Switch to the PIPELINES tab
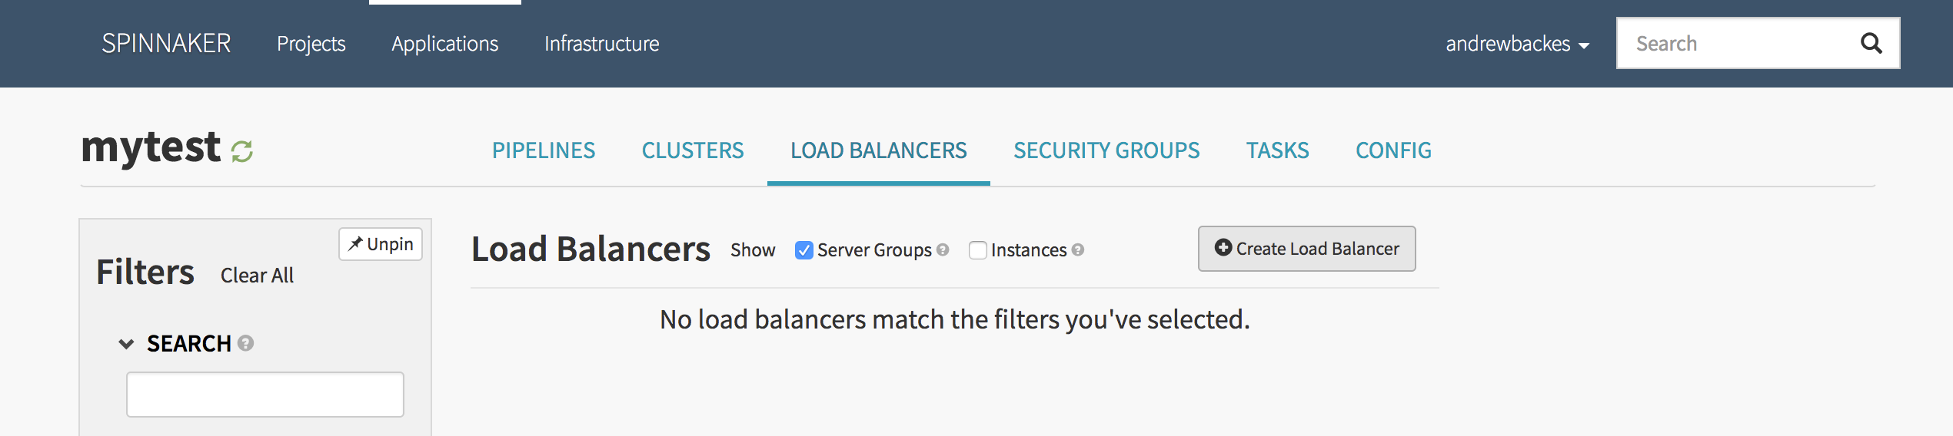This screenshot has width=1953, height=436. pyautogui.click(x=544, y=150)
